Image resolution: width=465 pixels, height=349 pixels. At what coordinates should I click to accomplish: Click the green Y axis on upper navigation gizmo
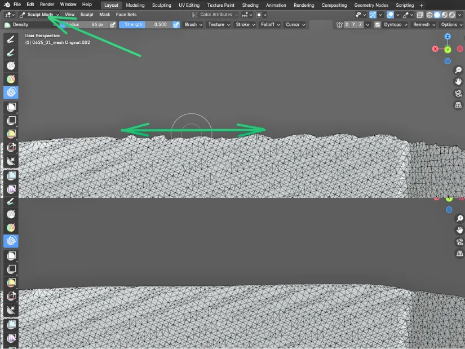click(x=448, y=50)
